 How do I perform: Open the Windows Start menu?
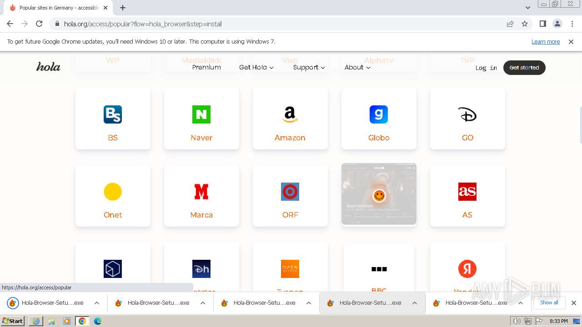[13, 321]
